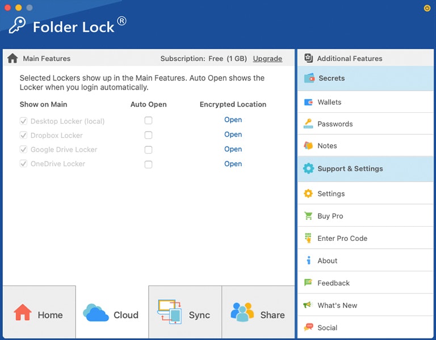436x340 pixels.
Task: Open encrypted location of OneDrive Locker
Action: coord(233,164)
